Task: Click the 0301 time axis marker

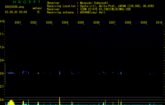Action: click(x=18, y=23)
